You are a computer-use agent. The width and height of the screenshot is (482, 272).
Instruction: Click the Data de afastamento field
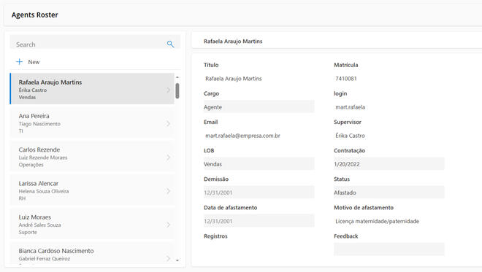pos(259,221)
